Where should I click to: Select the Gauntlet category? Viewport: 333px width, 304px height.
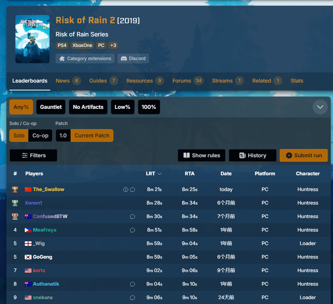[51, 107]
